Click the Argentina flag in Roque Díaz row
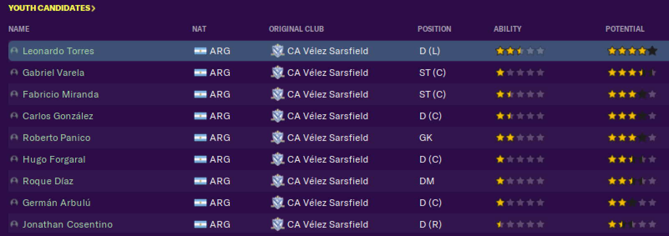The image size is (669, 236). coord(200,181)
